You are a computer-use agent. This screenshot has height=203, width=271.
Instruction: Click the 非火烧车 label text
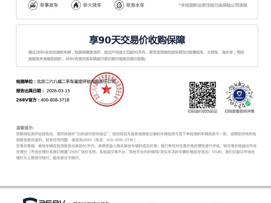pyautogui.click(x=92, y=5)
